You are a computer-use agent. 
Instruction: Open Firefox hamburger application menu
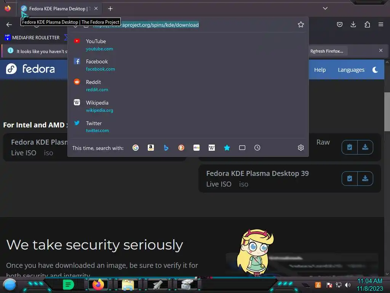click(x=381, y=24)
